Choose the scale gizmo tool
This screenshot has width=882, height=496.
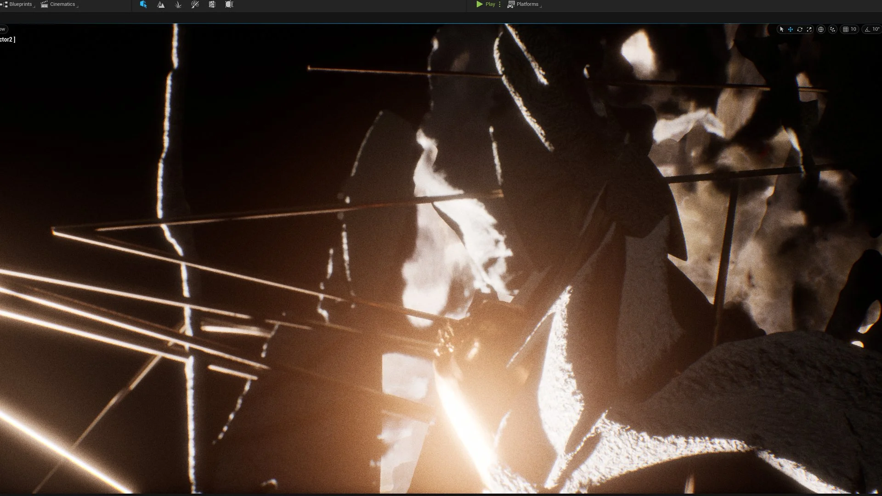[809, 29]
